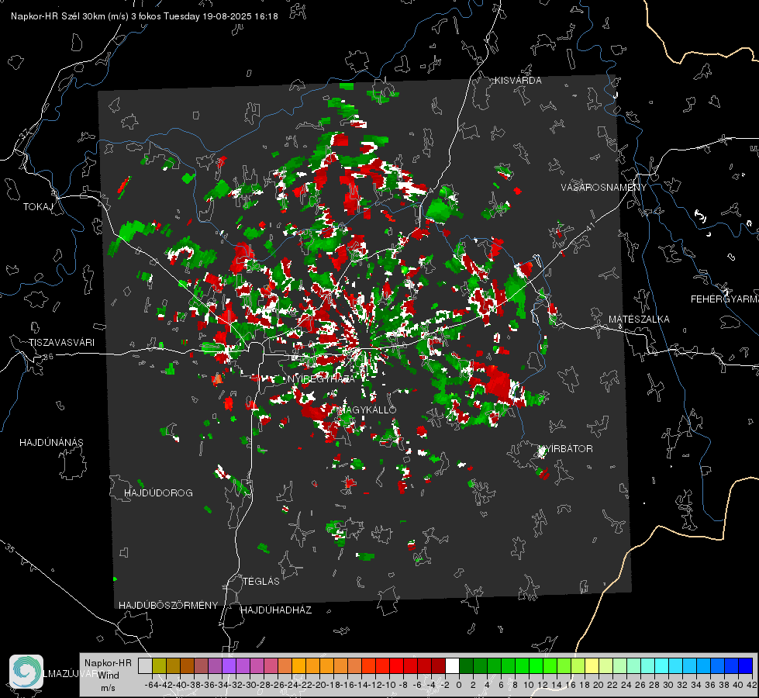Image resolution: width=759 pixels, height=698 pixels.
Task: Click the HAJDÚHADHÁZ city label
Action: tap(276, 610)
